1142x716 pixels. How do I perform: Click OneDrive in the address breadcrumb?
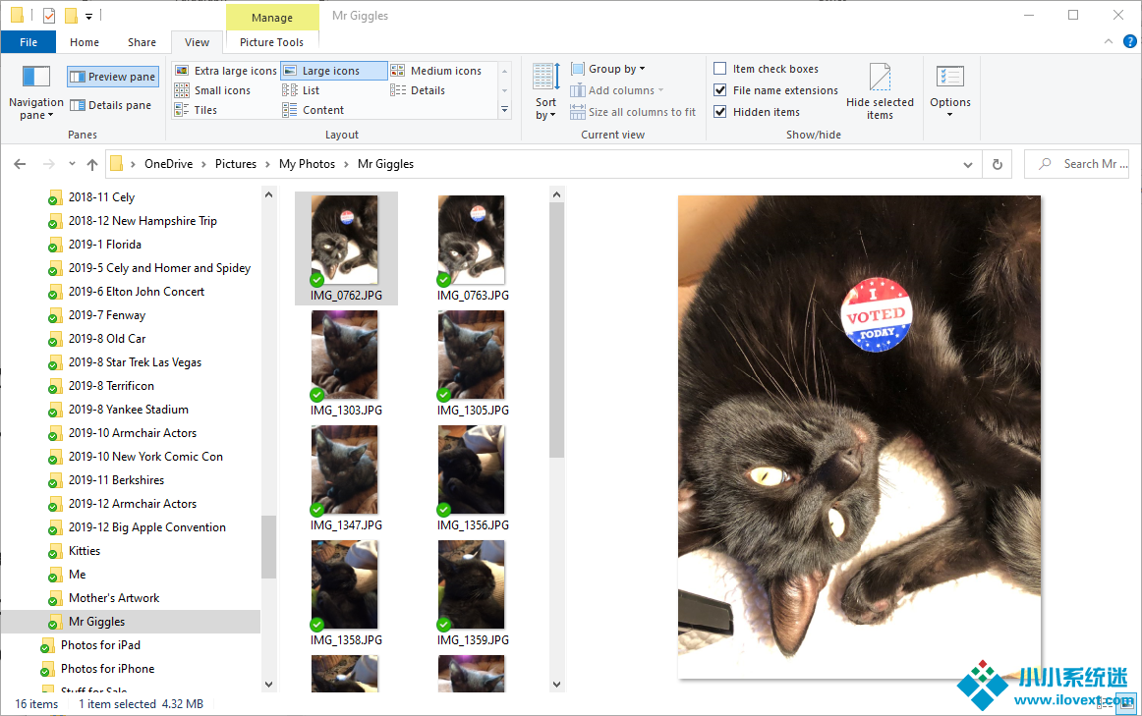(x=168, y=164)
